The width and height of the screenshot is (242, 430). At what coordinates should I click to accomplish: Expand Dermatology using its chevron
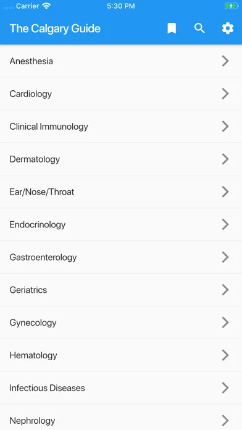225,159
